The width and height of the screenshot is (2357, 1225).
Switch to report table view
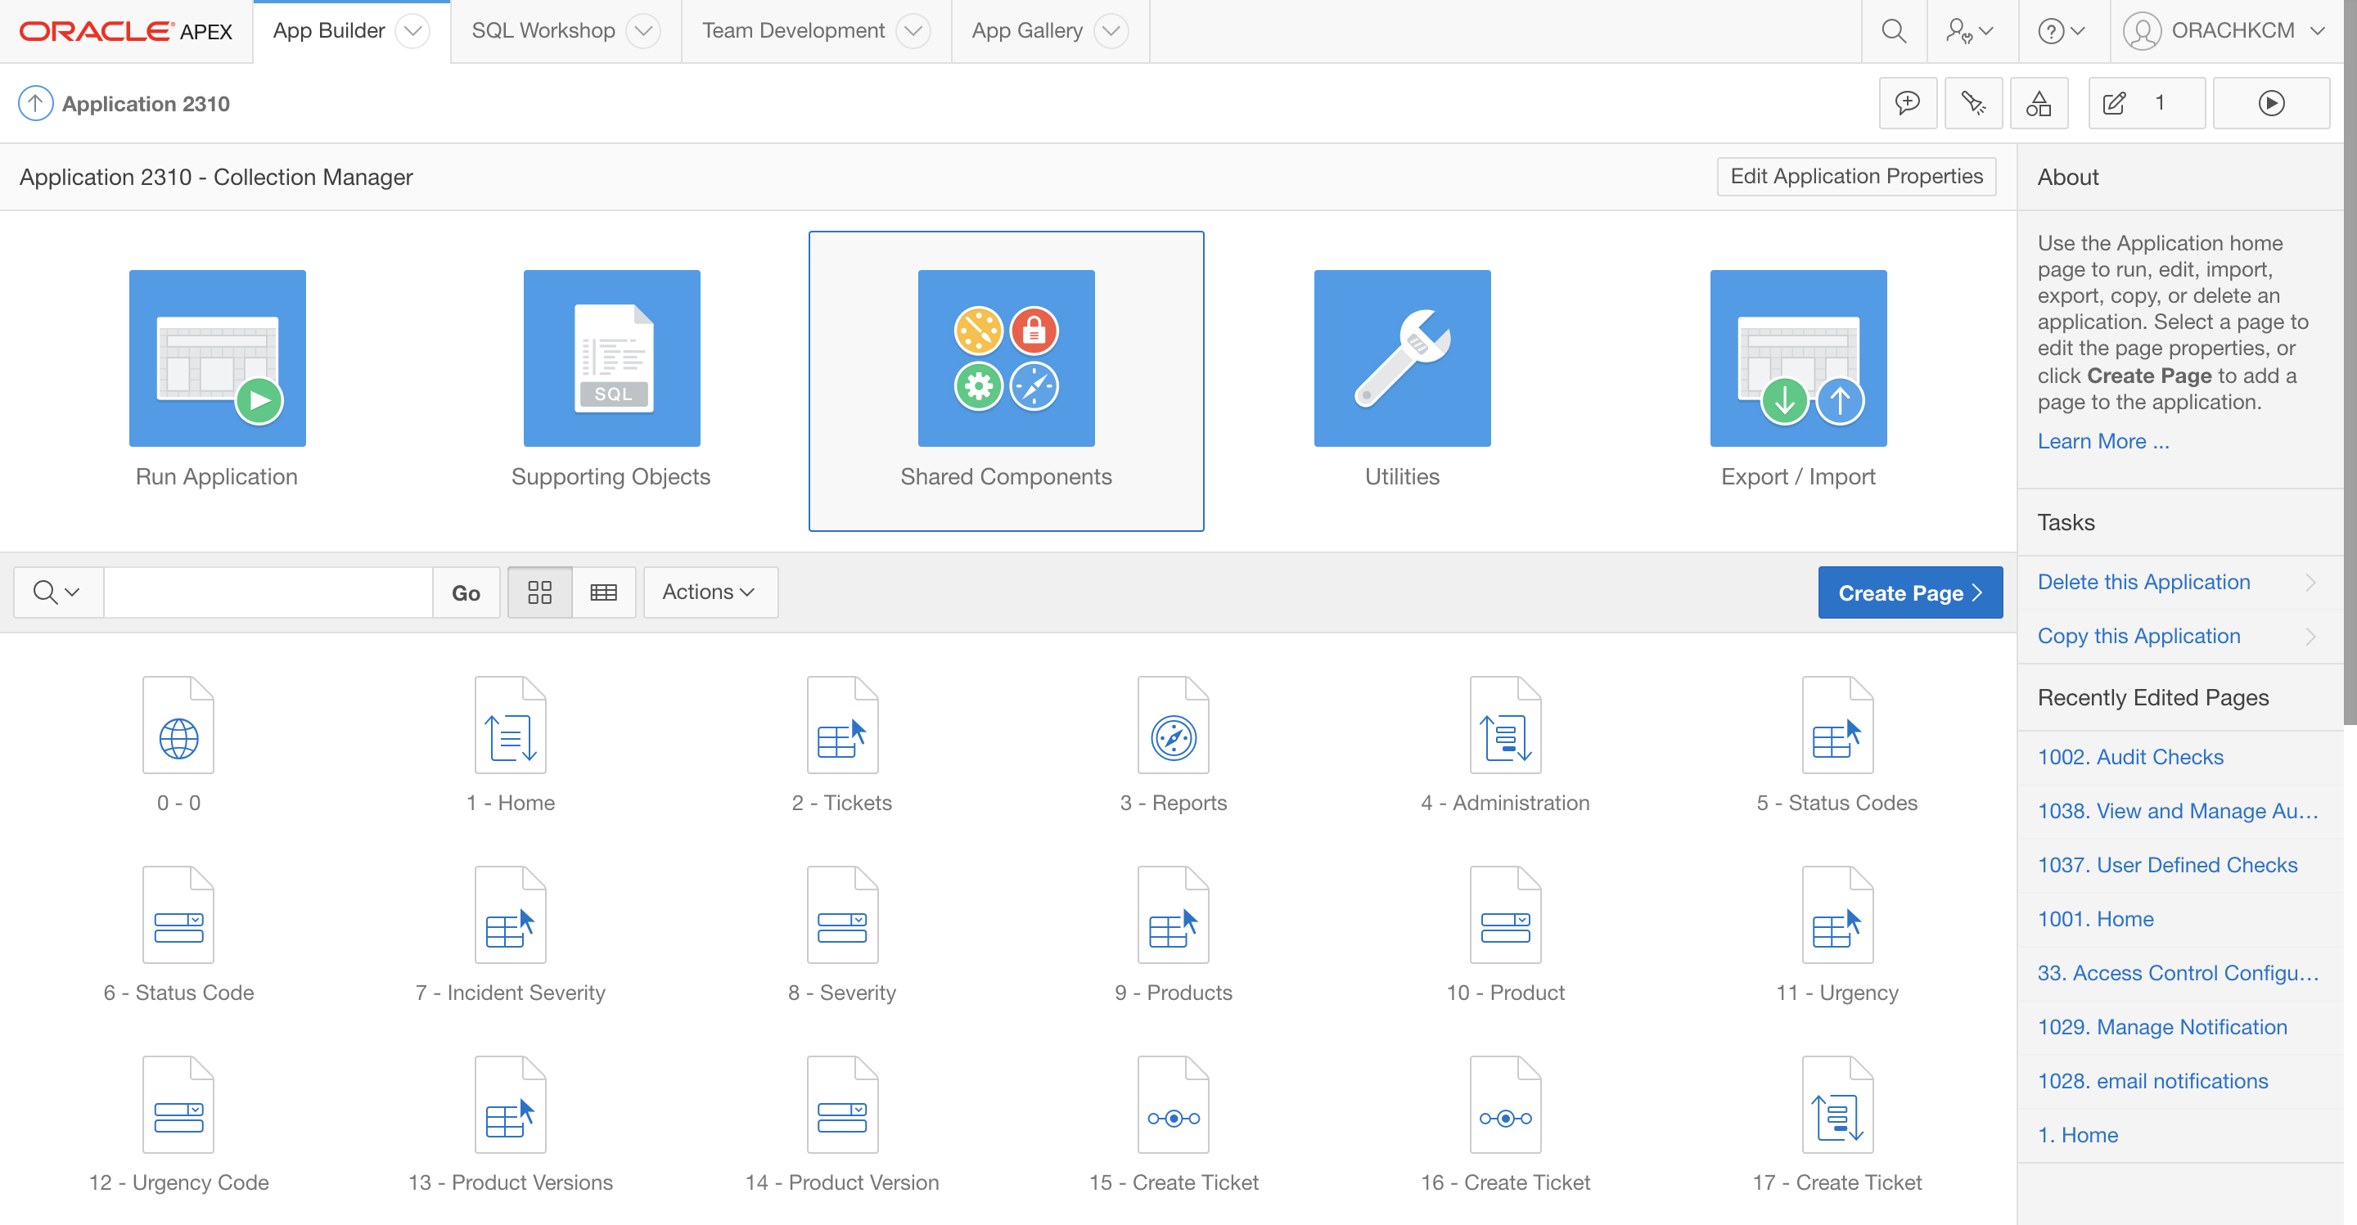603,592
